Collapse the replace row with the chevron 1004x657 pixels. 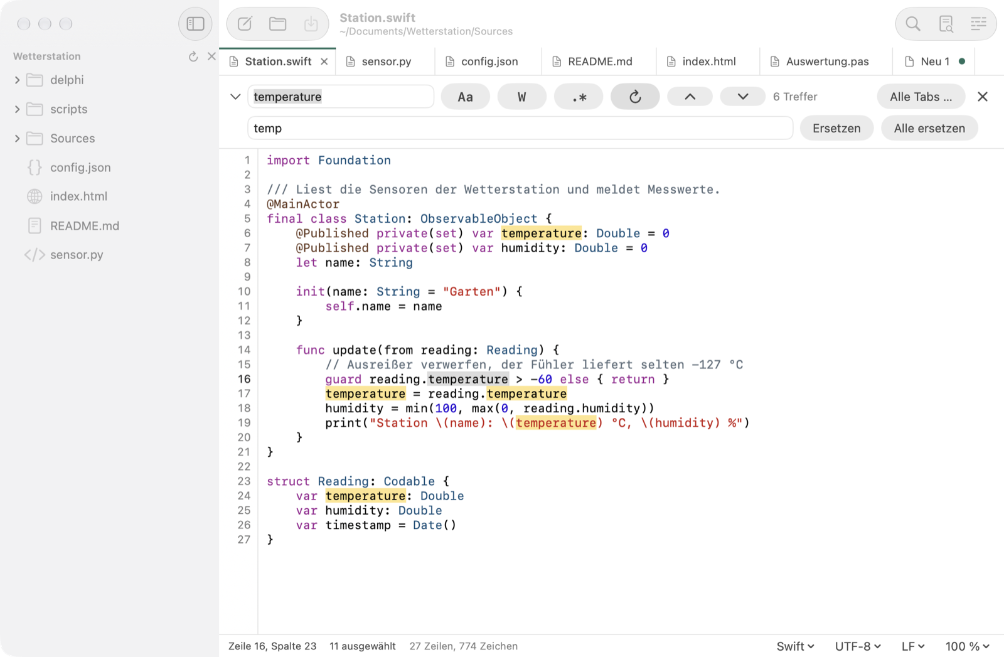pyautogui.click(x=235, y=97)
